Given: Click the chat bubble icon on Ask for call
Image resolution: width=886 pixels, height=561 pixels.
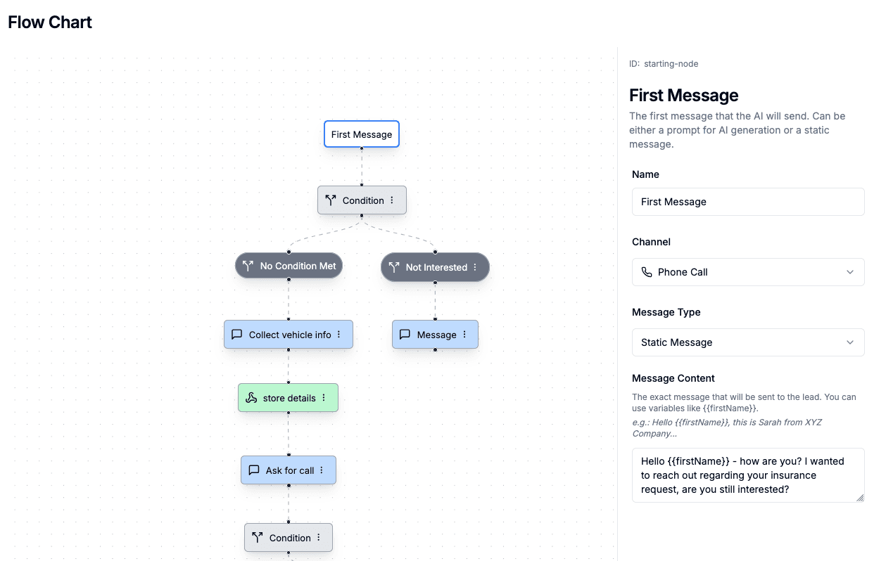Looking at the screenshot, I should (254, 470).
